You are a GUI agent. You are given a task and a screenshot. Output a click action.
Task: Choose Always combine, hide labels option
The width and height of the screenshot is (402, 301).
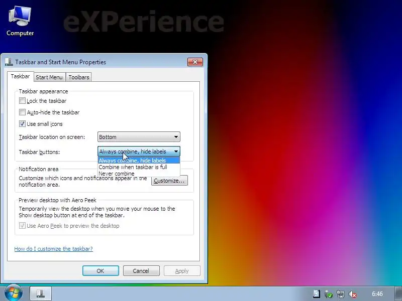coord(139,161)
